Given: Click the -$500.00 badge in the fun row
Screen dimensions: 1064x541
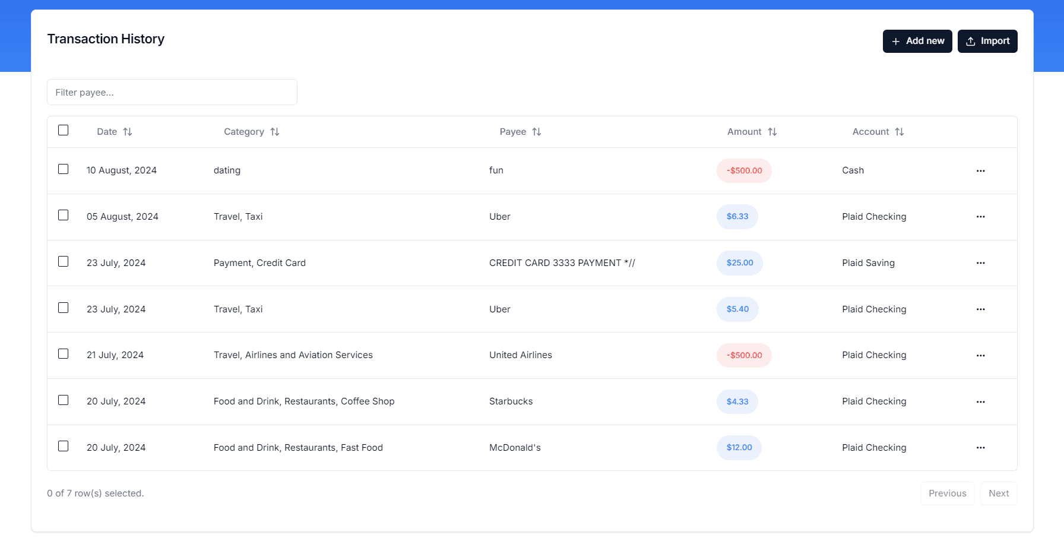Looking at the screenshot, I should tap(744, 171).
